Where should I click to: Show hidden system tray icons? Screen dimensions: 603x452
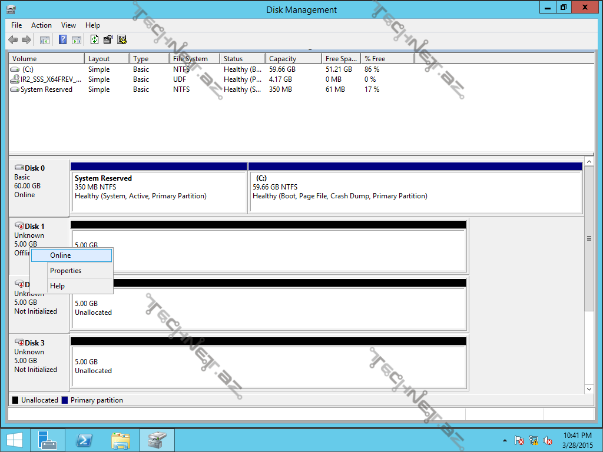505,440
